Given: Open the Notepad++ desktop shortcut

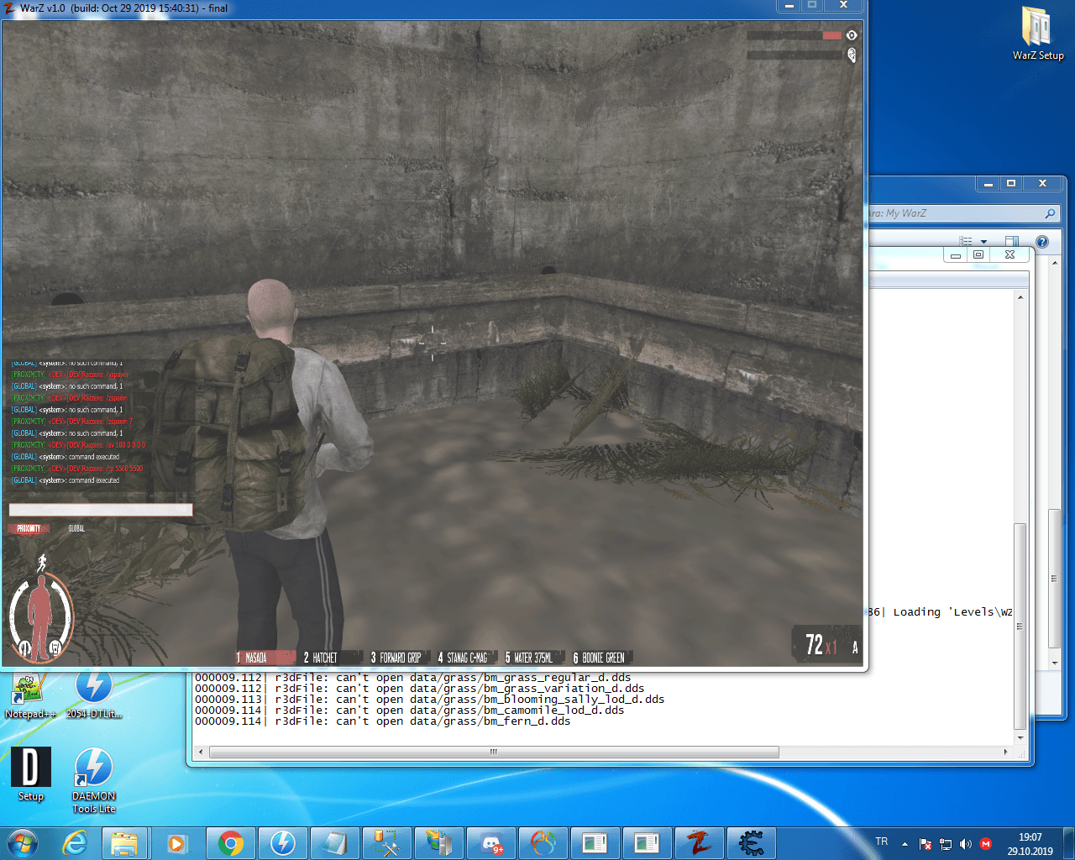Looking at the screenshot, I should tap(29, 695).
